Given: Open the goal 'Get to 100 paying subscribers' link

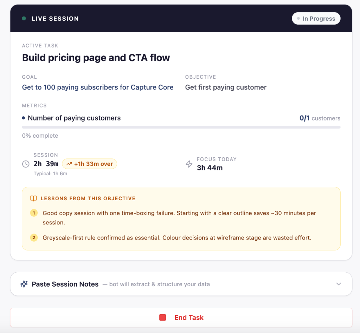Looking at the screenshot, I should pos(98,87).
